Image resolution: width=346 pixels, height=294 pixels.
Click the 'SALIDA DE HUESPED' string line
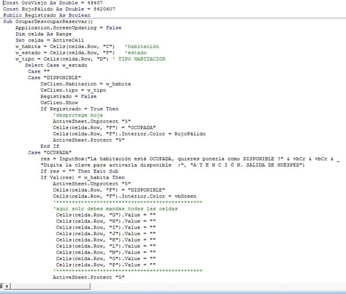(172, 165)
